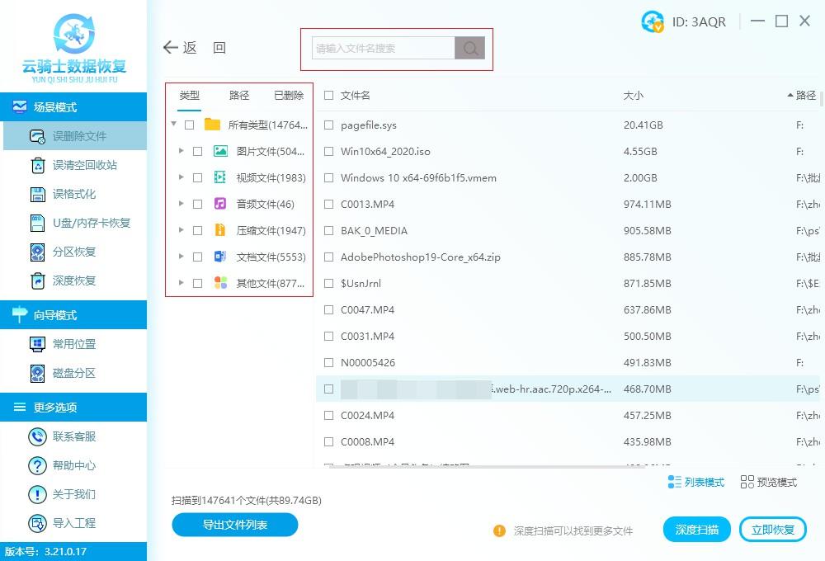Click the 导出文件列表 button
This screenshot has width=825, height=561.
(x=234, y=525)
